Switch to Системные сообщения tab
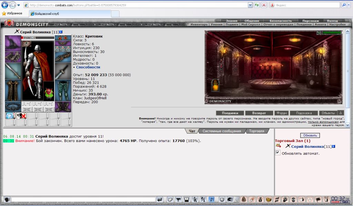 (x=222, y=131)
